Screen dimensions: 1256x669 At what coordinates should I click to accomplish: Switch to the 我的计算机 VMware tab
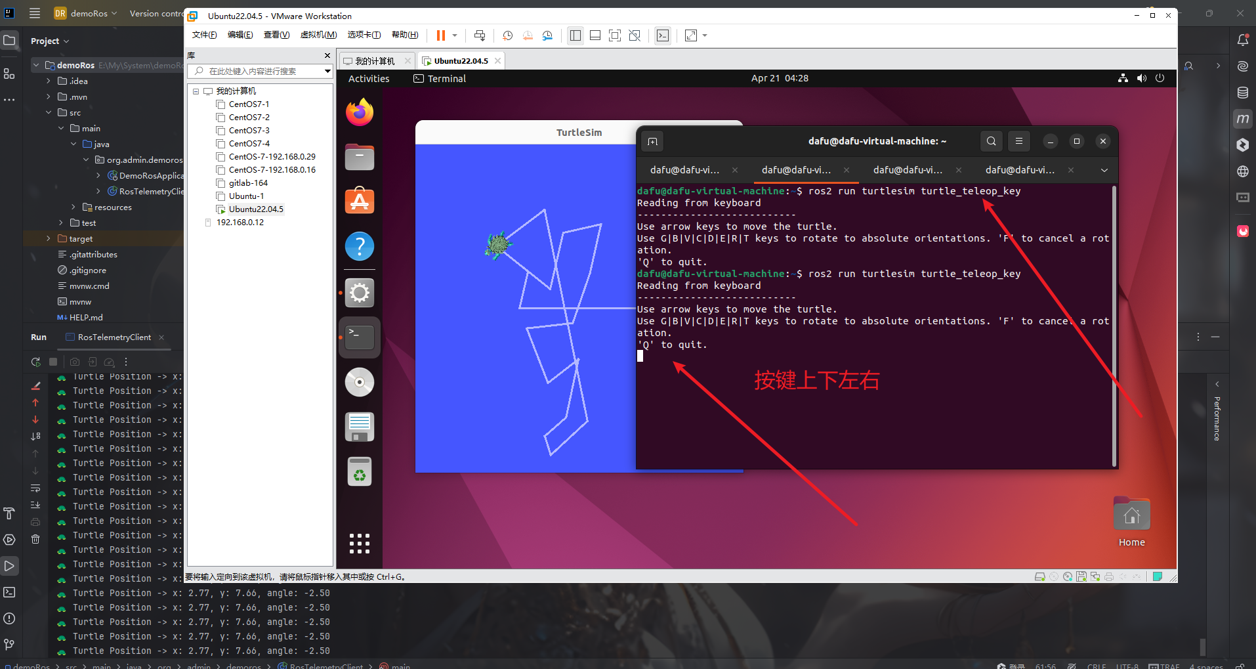pos(375,61)
